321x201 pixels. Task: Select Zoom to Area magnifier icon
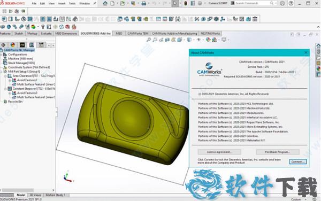click(155, 40)
